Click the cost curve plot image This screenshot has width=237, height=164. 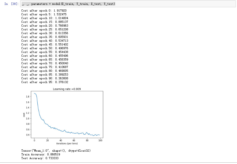click(x=63, y=116)
